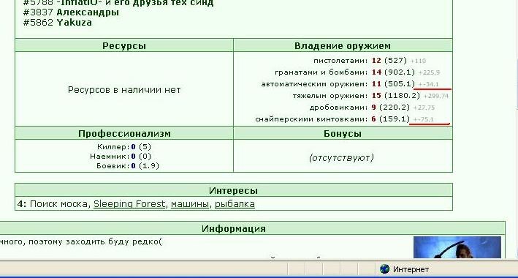This screenshot has width=518, height=278.
Task: Click the +299,74 bonus value
Action: click(x=436, y=96)
